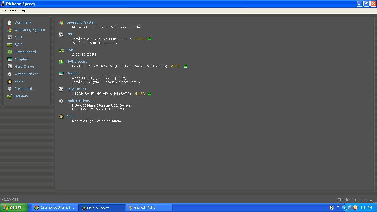Viewport: 377px width, 212px height.
Task: Click the 43 °C CPU temperature value
Action: click(140, 39)
